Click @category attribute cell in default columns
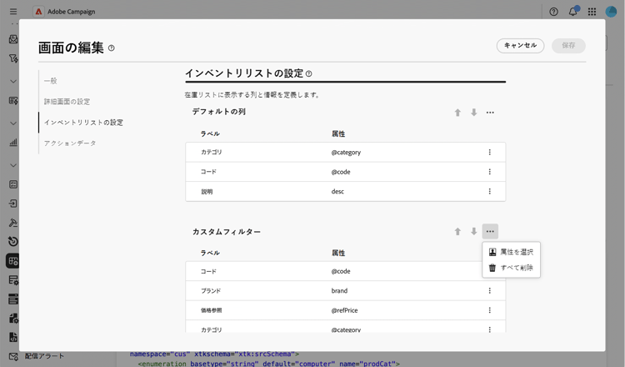This screenshot has height=367, width=625. pyautogui.click(x=346, y=153)
